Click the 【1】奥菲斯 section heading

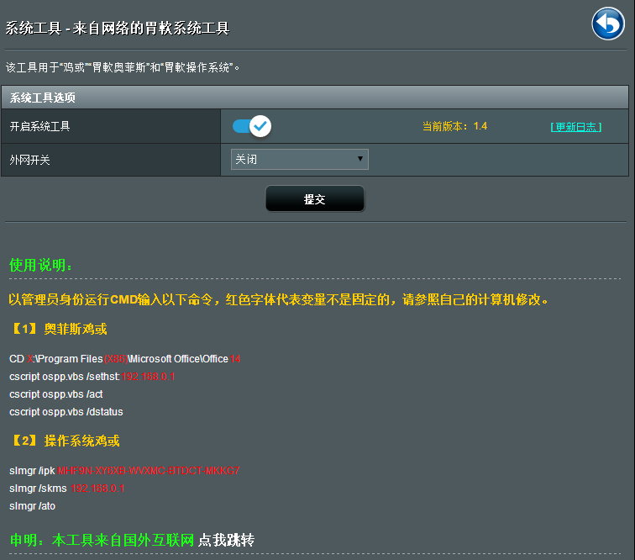(58, 329)
